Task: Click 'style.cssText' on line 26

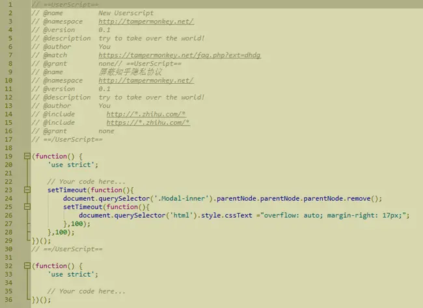Action: click(226, 215)
